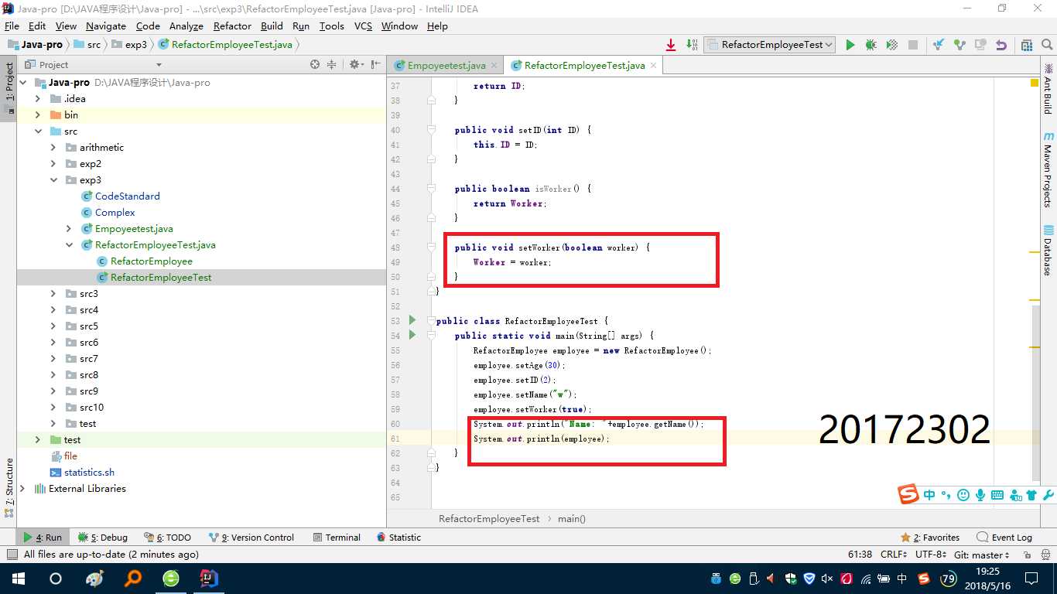The width and height of the screenshot is (1057, 594).
Task: Open the Windows Start menu
Action: click(x=19, y=579)
